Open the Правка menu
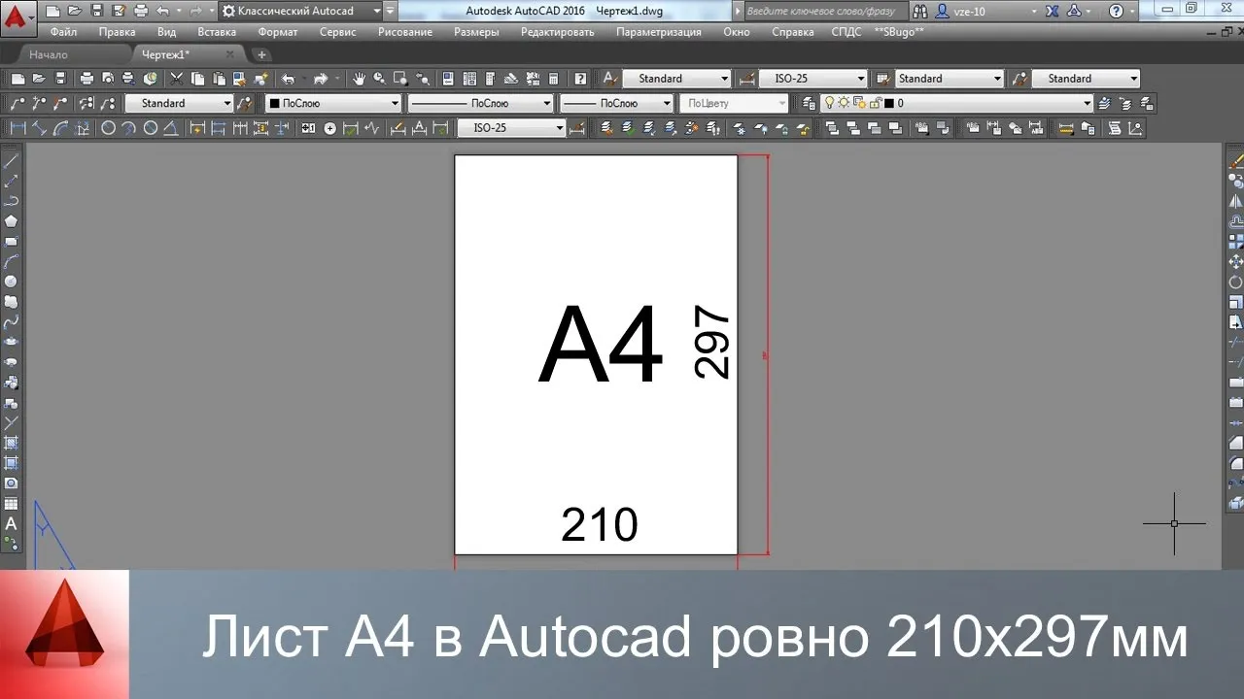1244x699 pixels. [x=117, y=32]
